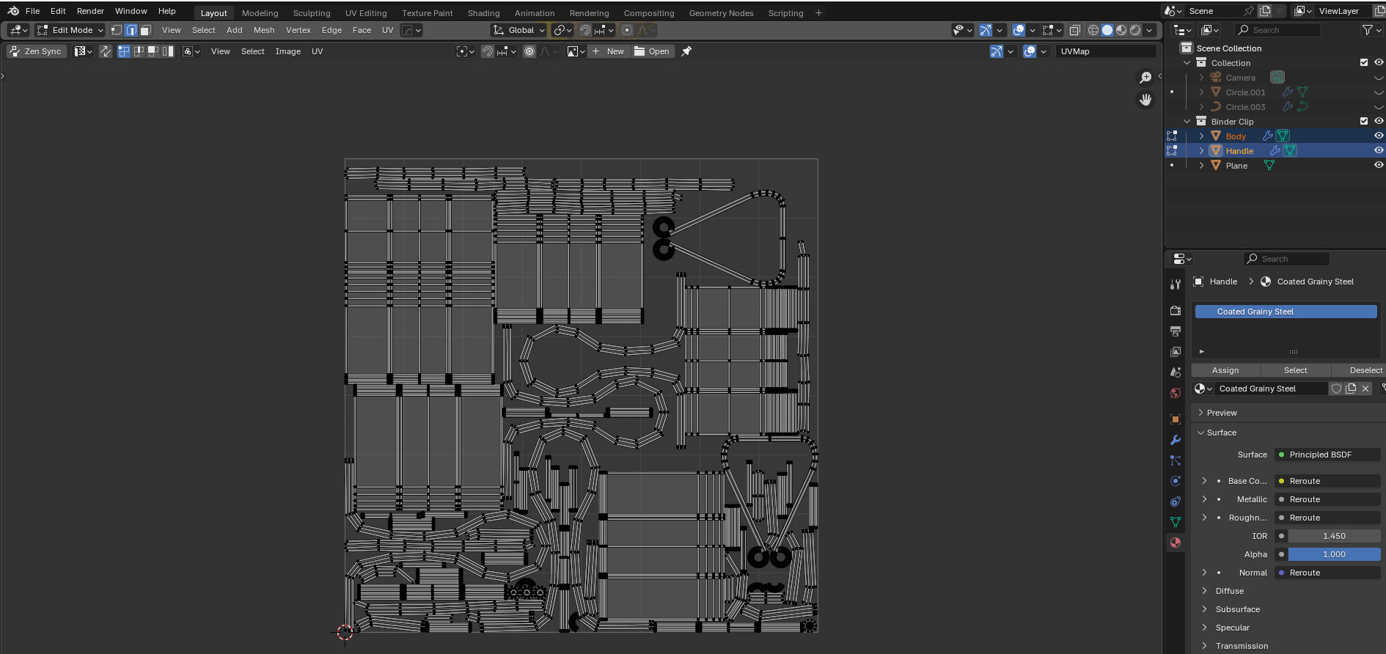Viewport: 1386px width, 654px height.
Task: Select rendered viewport shading
Action: pos(1135,30)
